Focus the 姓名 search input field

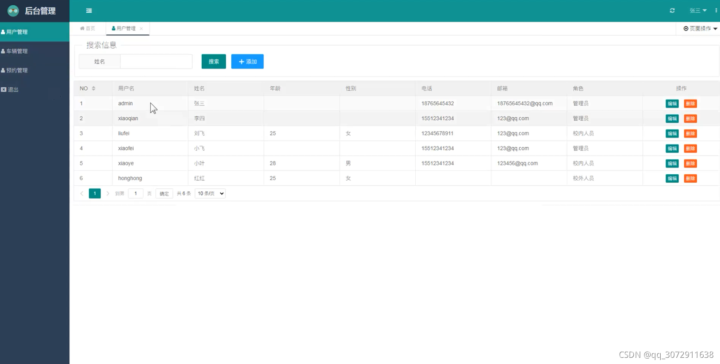(156, 61)
